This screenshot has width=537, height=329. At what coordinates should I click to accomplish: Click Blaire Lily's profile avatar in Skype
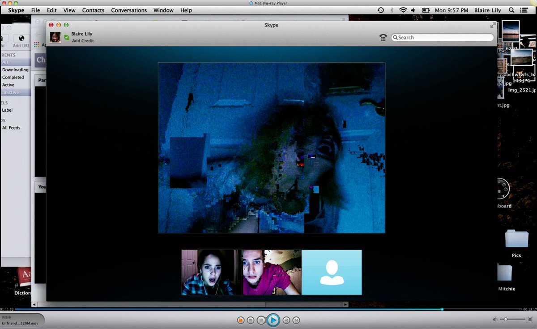click(x=55, y=37)
